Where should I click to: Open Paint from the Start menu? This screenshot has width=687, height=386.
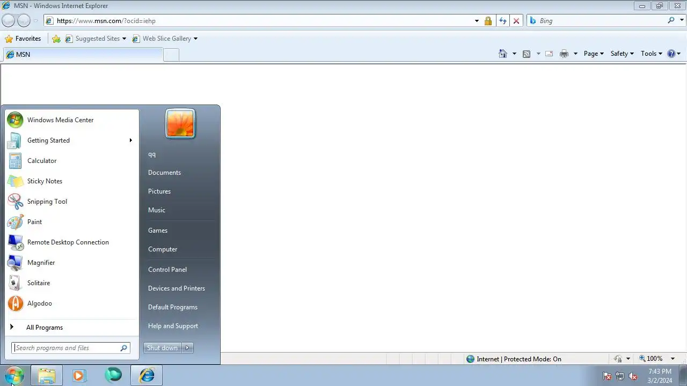(x=71, y=222)
